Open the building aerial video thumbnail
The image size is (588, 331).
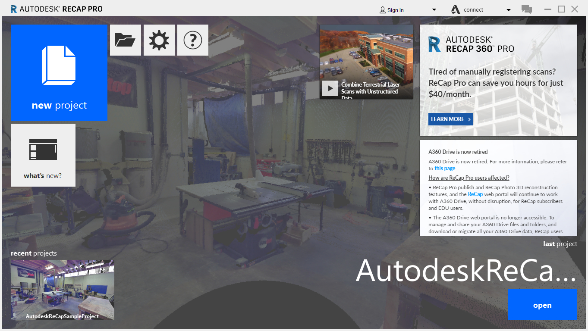[366, 62]
